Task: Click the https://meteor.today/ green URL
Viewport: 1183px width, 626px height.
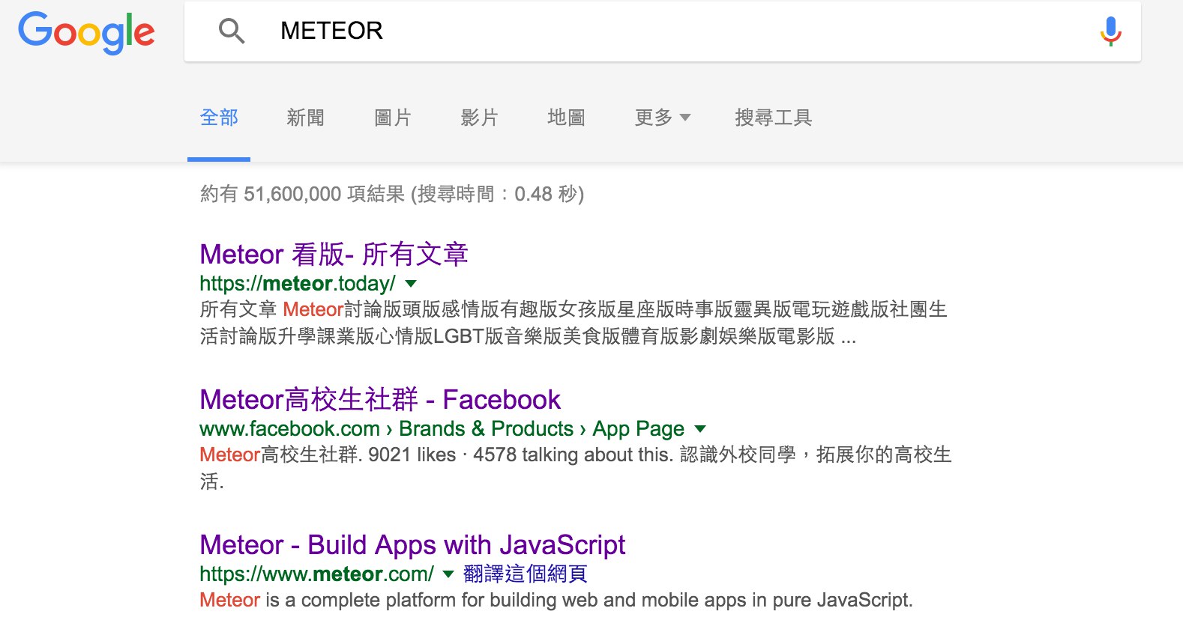Action: (x=297, y=284)
